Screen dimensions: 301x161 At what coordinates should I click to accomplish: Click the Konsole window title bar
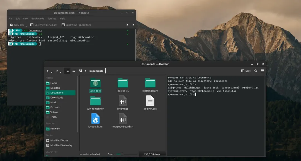pyautogui.click(x=71, y=13)
